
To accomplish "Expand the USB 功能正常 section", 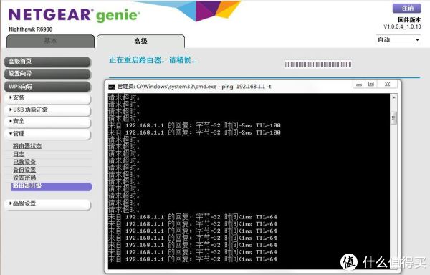I will [x=47, y=110].
